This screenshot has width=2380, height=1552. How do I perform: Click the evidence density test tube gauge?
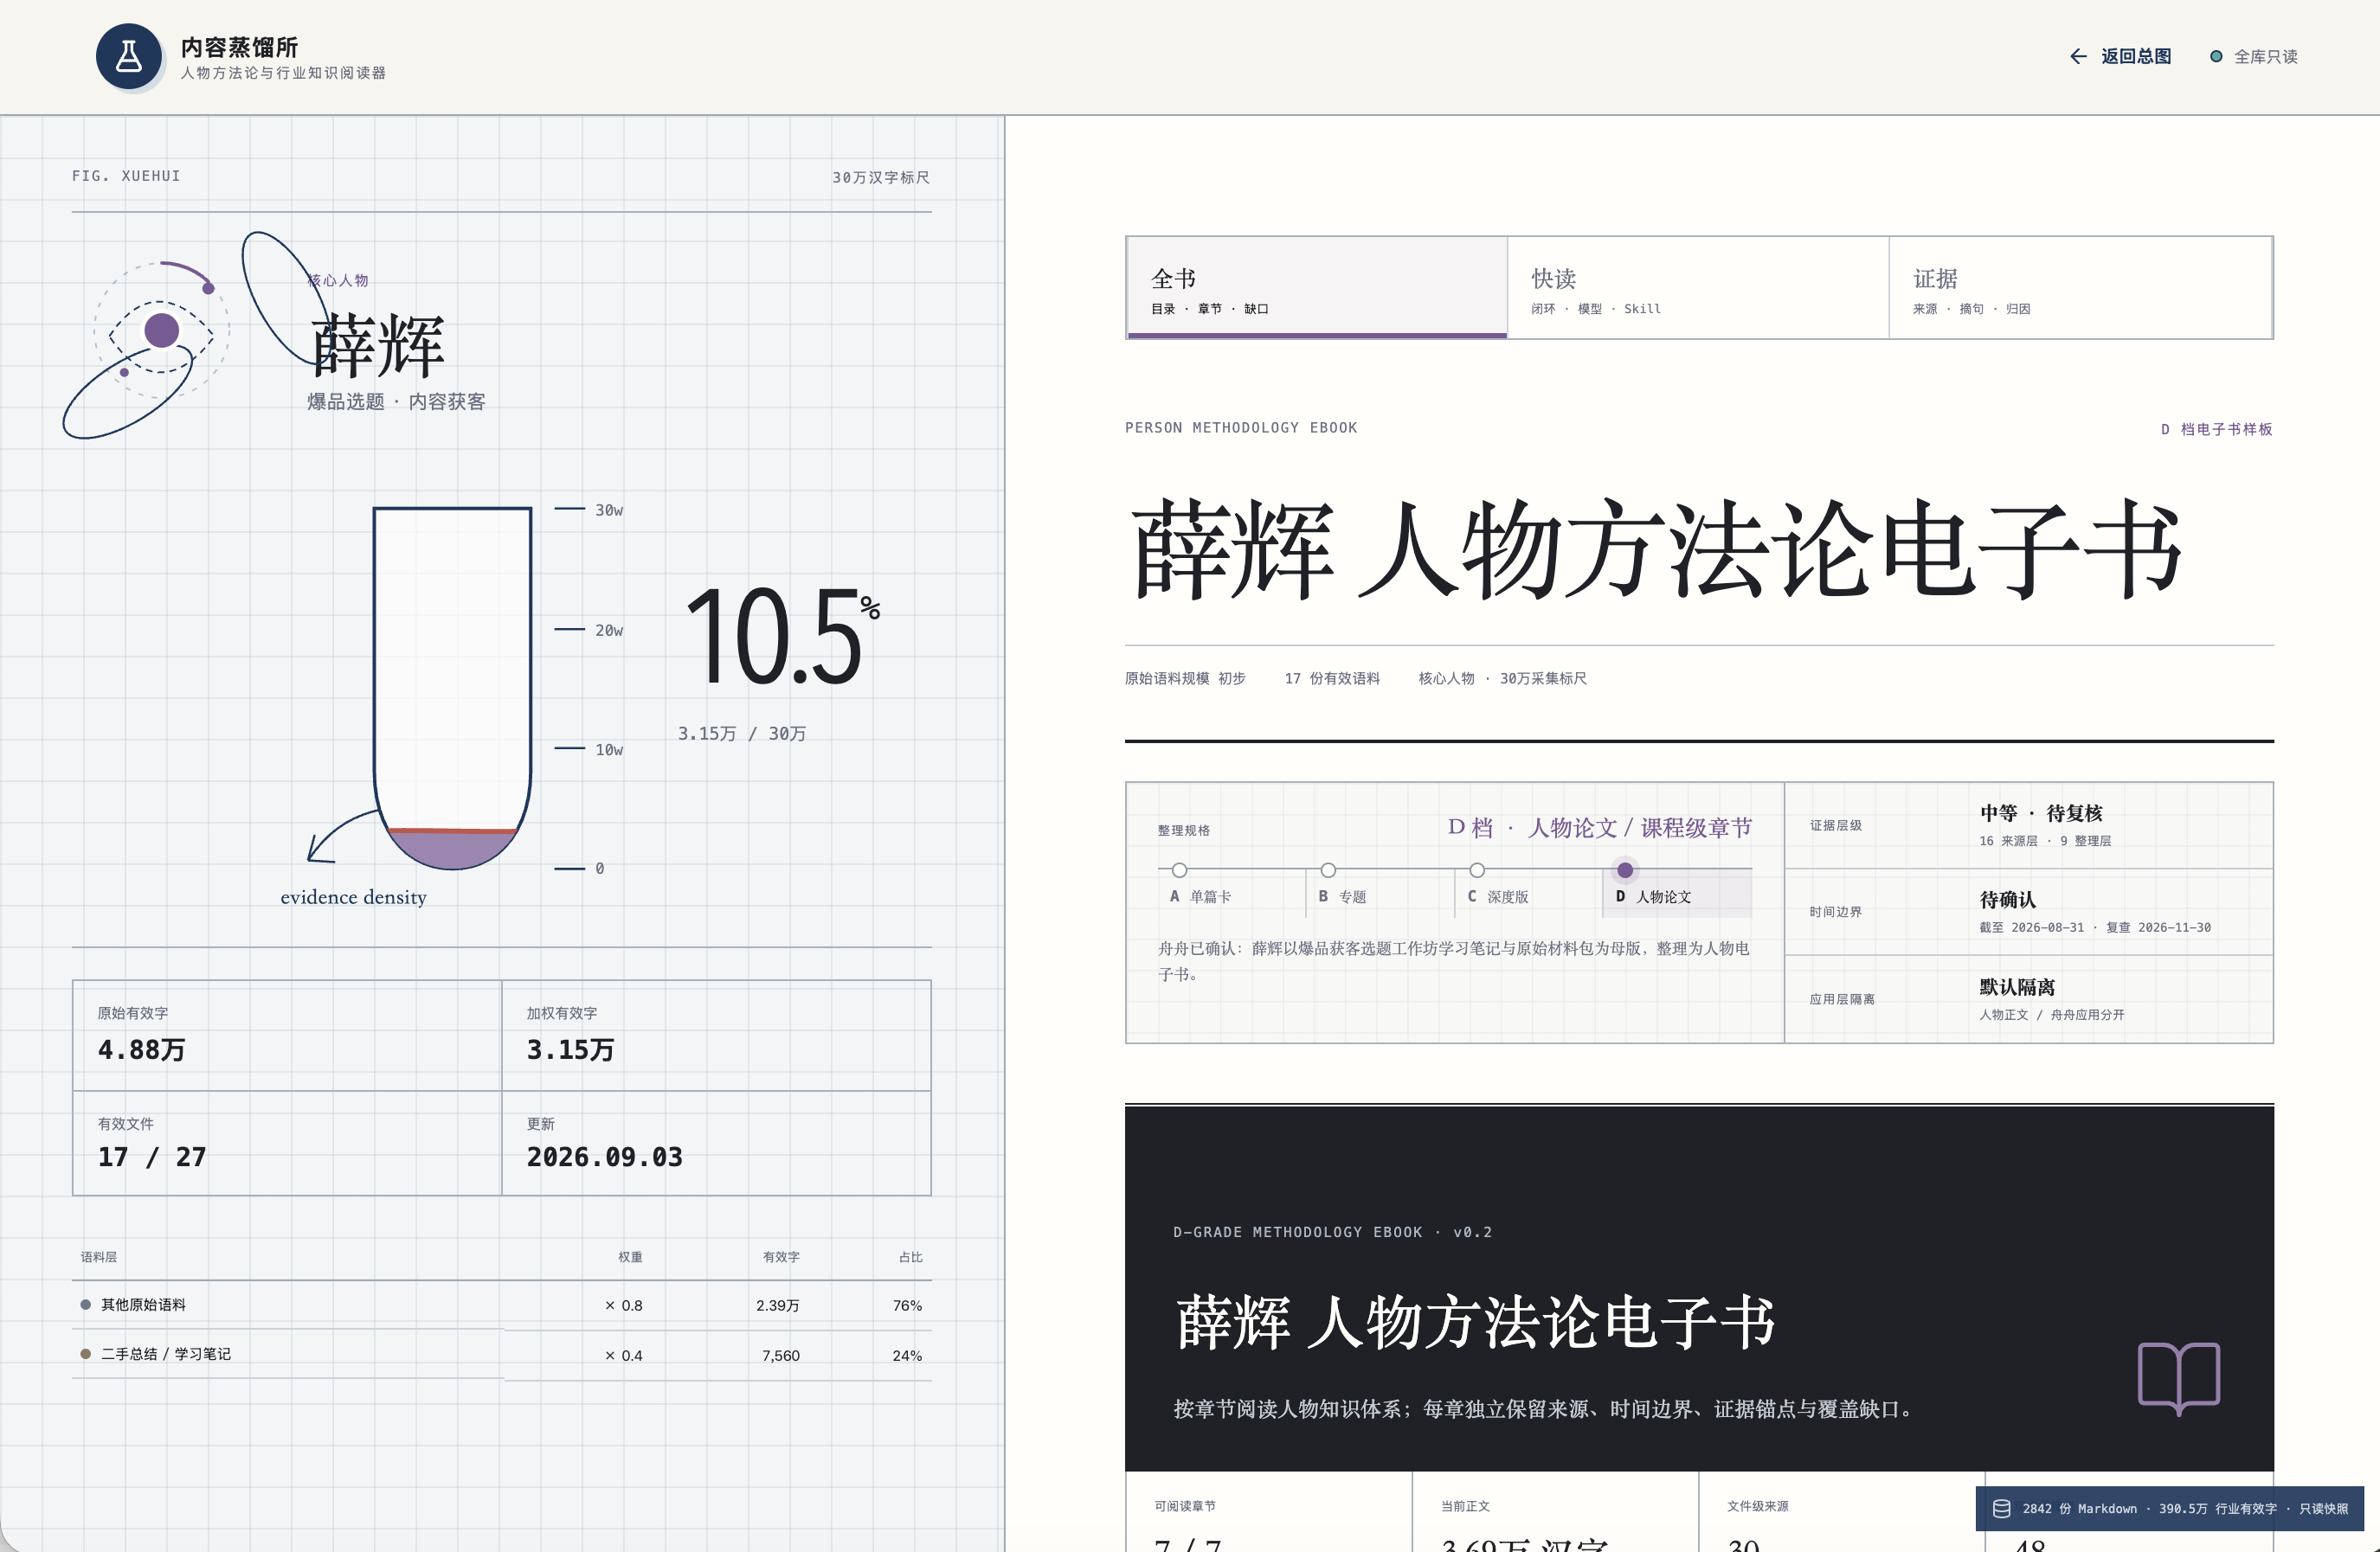coord(452,688)
